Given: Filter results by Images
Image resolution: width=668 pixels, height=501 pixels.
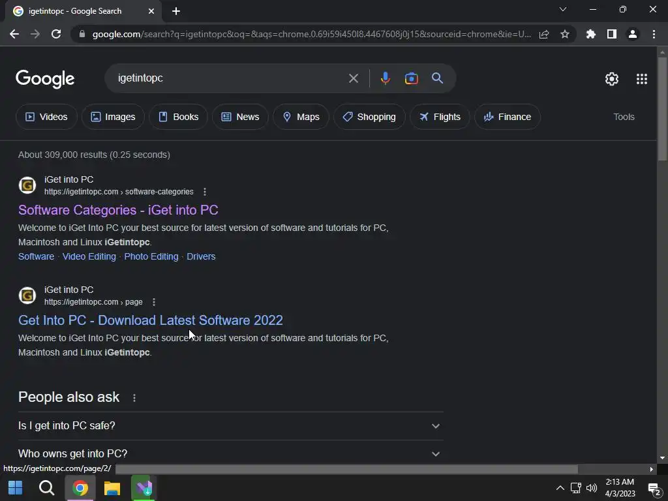Looking at the screenshot, I should (113, 117).
